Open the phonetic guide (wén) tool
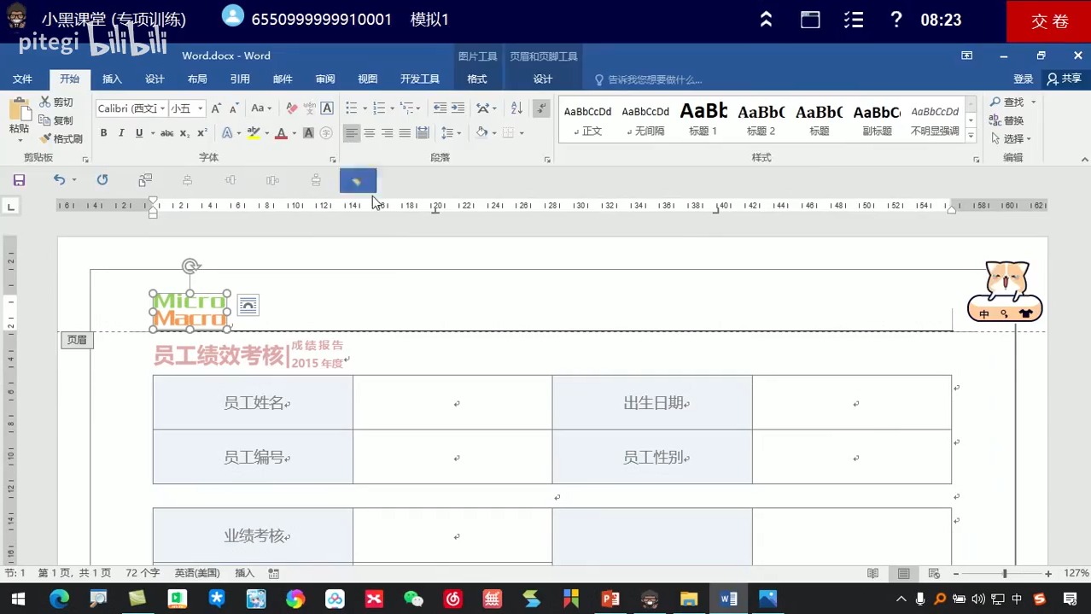Viewport: 1091px width, 614px height. [x=309, y=108]
